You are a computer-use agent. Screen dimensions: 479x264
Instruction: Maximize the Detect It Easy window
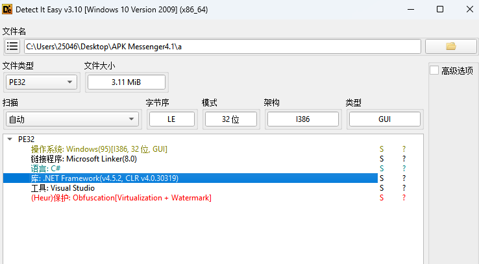pos(440,10)
